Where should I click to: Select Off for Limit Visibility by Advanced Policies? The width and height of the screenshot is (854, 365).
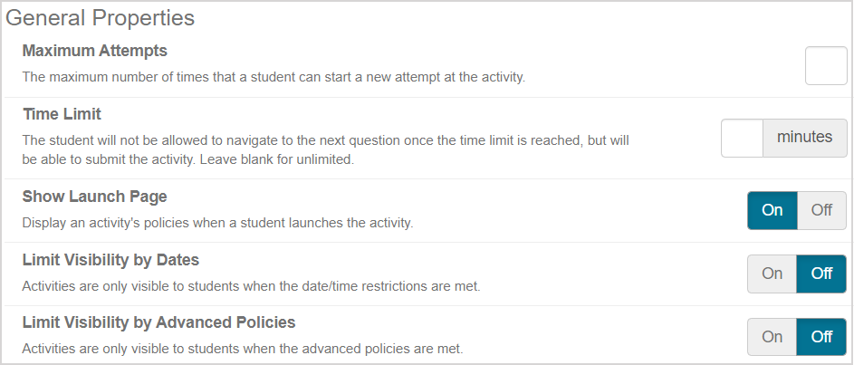point(821,337)
